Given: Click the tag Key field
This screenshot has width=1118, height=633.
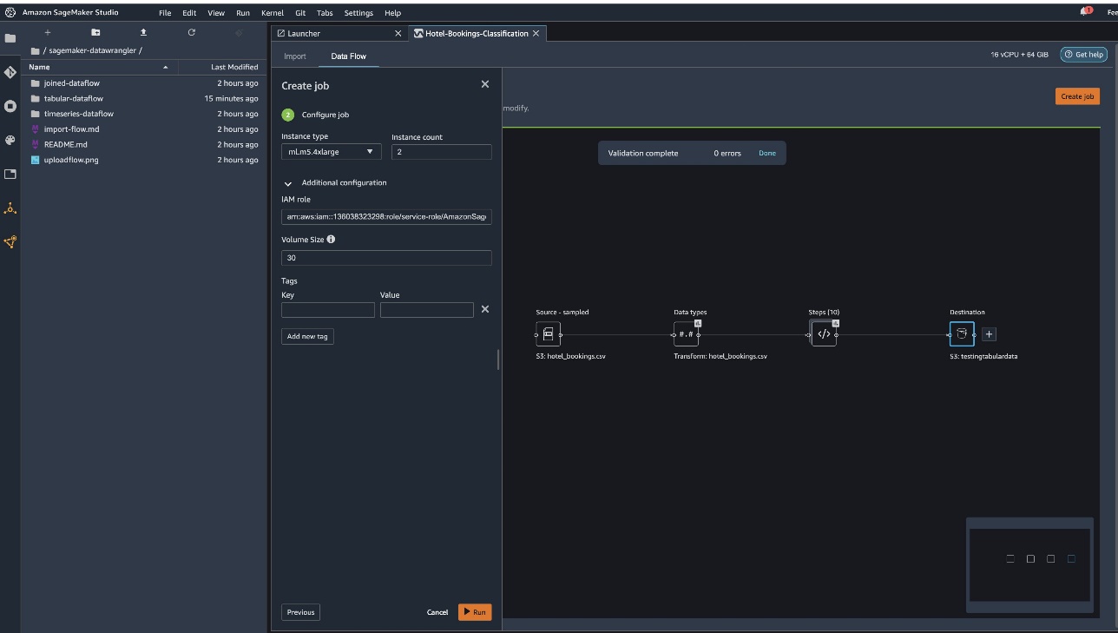Looking at the screenshot, I should click(x=328, y=310).
